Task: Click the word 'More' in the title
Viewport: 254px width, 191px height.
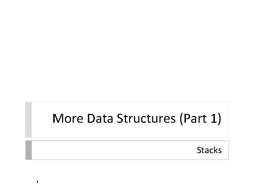Action: pos(68,118)
